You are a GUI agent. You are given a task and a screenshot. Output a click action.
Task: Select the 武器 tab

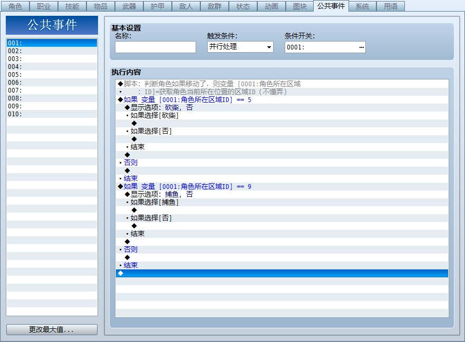click(129, 6)
